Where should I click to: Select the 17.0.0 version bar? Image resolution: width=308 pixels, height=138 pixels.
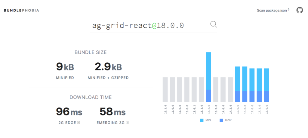[x=252, y=85]
